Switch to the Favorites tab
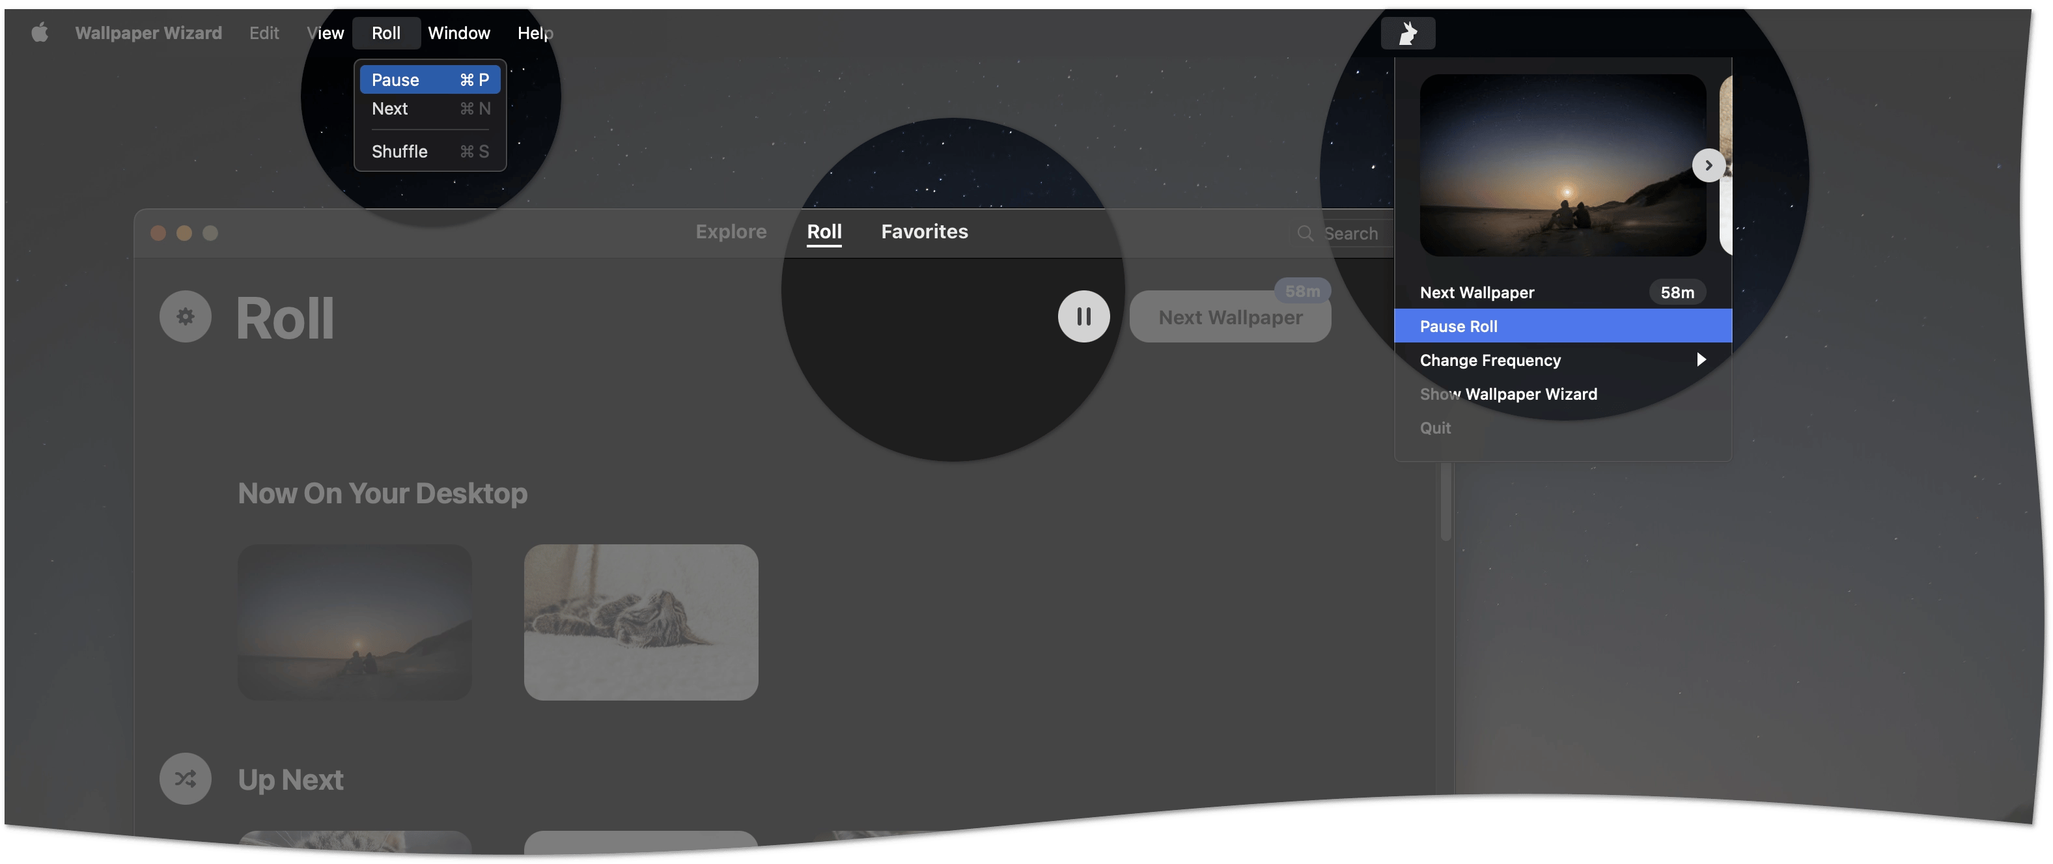Image resolution: width=2053 pixels, height=864 pixels. click(x=924, y=232)
